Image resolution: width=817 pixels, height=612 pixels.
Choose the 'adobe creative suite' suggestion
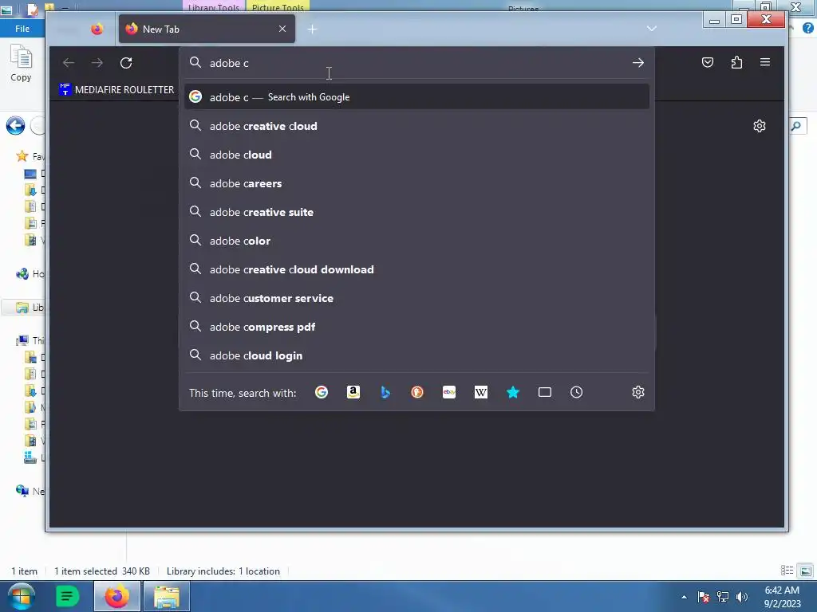(416, 212)
